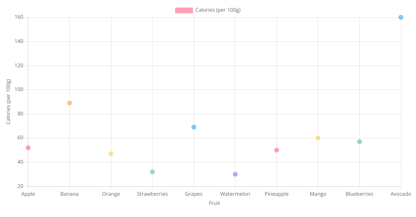Toggle the Calories (per 100g) legend label
Viewport: 416px width, 217px height.
[218, 10]
